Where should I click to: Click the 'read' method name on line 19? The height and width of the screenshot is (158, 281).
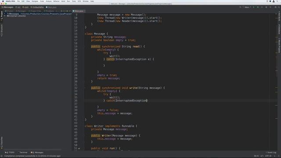point(136,47)
